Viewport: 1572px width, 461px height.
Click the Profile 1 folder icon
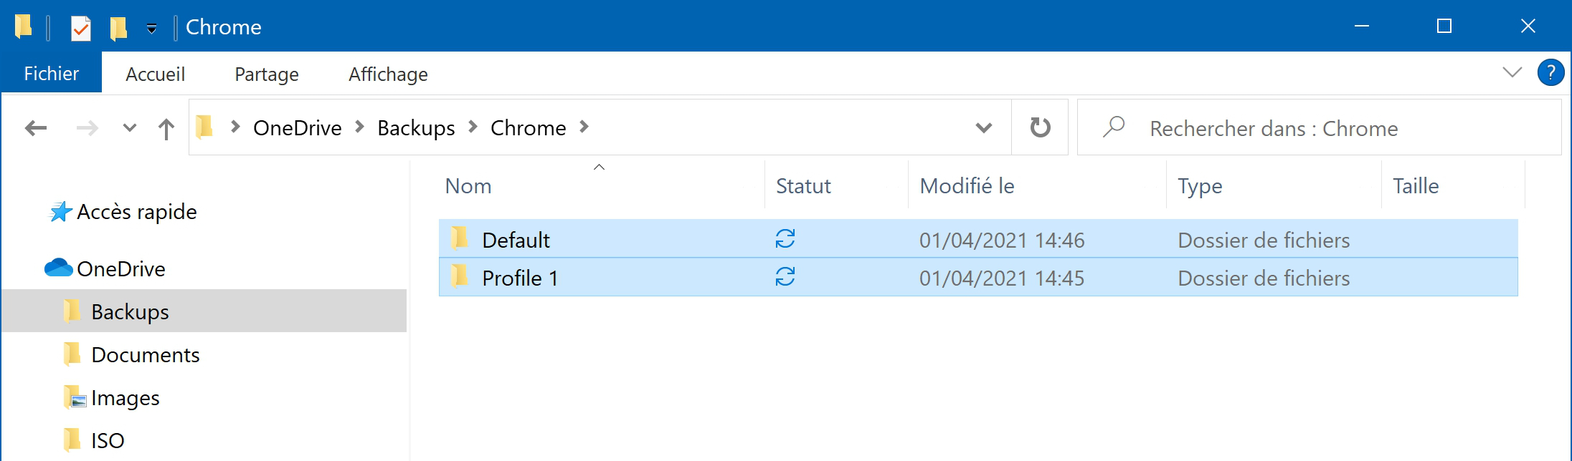(459, 276)
